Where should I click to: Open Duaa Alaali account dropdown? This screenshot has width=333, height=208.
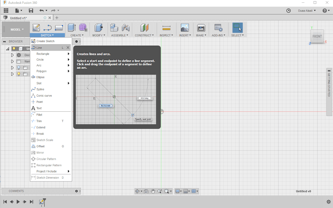click(307, 10)
